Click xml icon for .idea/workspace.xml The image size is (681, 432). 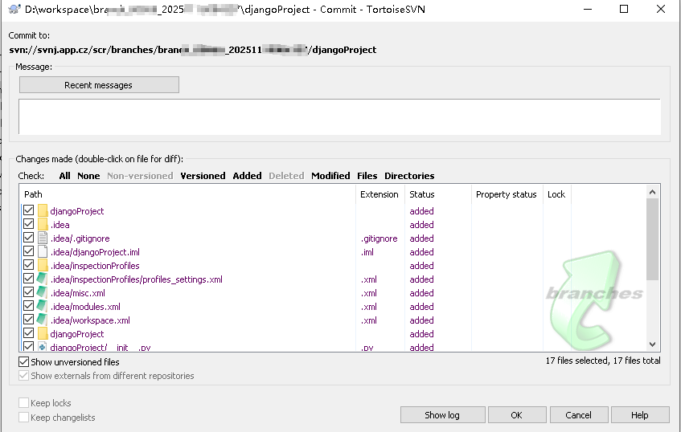coord(42,320)
